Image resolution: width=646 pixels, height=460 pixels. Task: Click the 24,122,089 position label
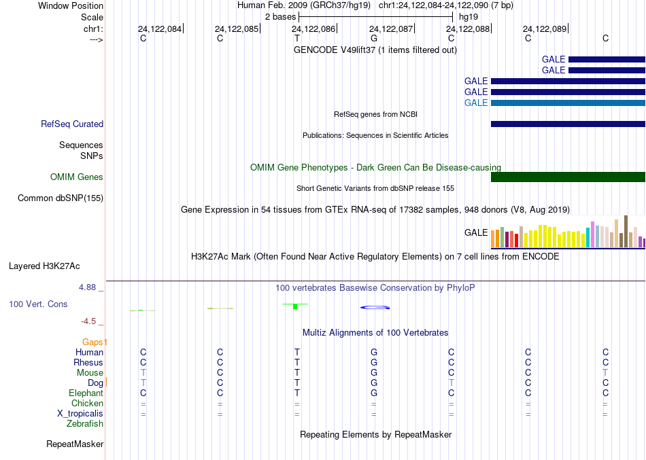[x=545, y=29]
